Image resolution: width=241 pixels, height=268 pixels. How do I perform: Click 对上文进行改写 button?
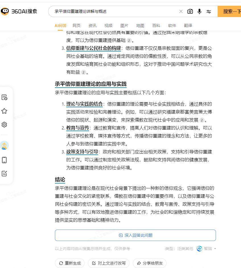click(109, 263)
